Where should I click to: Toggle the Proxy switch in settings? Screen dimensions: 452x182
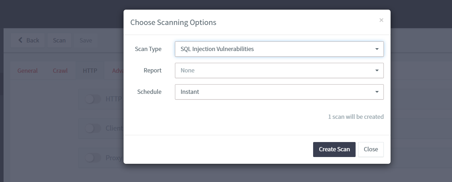[93, 157]
